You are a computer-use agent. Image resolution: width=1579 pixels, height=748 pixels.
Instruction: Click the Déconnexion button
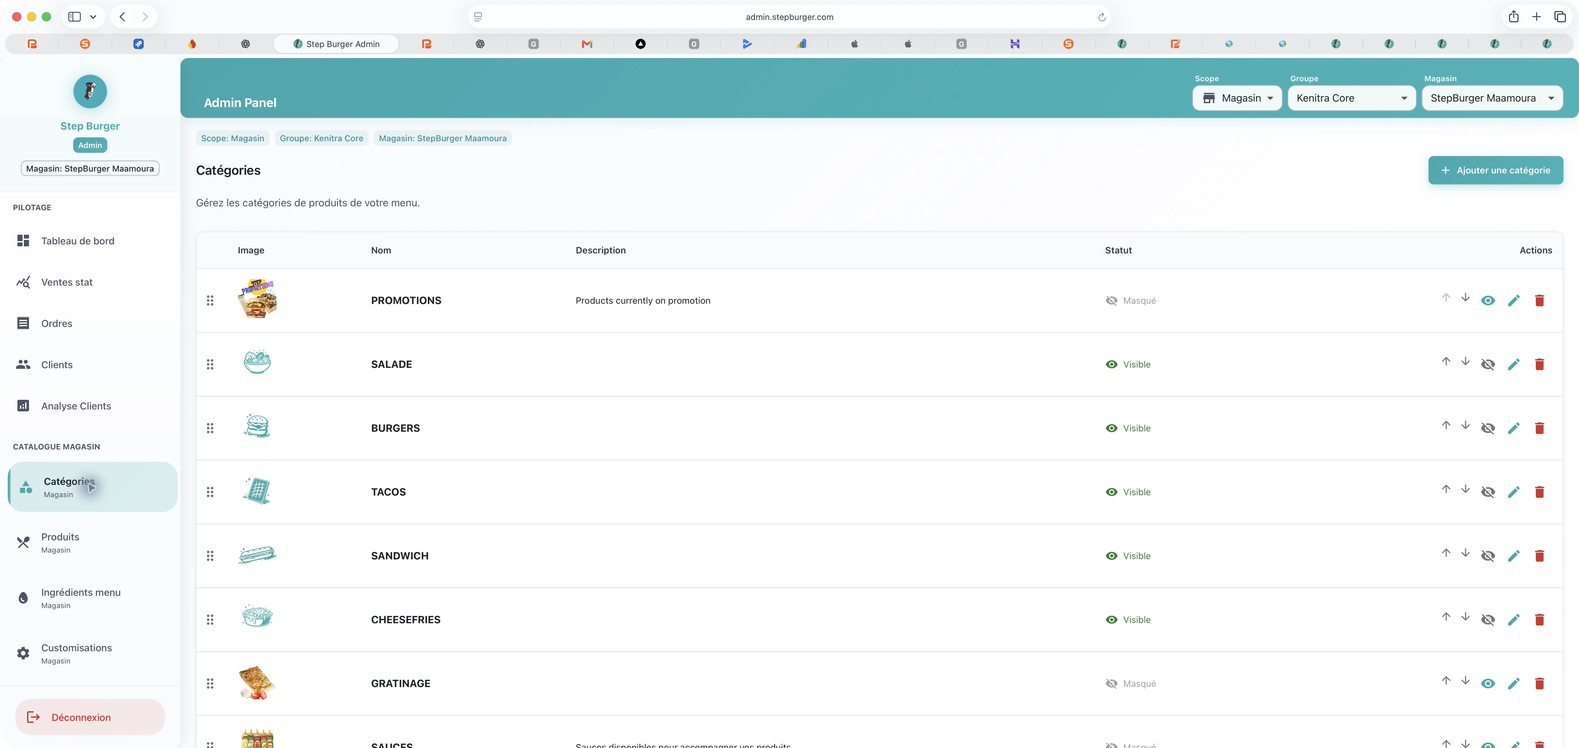pyautogui.click(x=90, y=717)
